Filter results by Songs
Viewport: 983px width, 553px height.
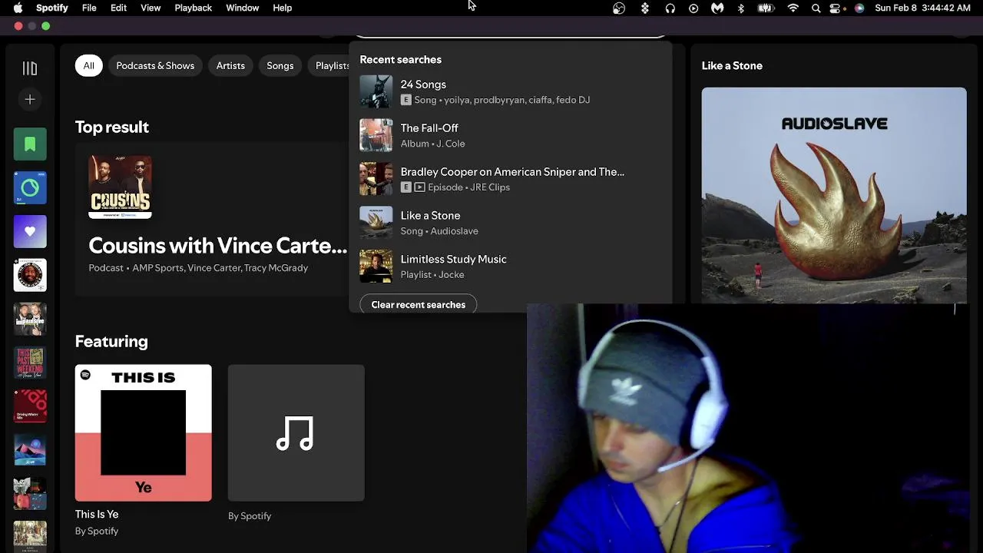tap(280, 65)
